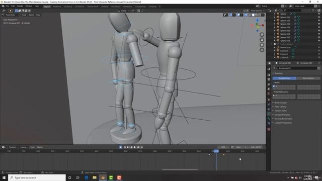Play the animation forward
This screenshot has height=181, width=322.
click(x=135, y=147)
